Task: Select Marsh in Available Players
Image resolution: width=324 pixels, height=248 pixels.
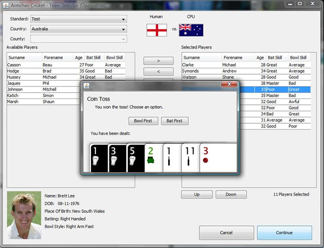Action: (44, 102)
